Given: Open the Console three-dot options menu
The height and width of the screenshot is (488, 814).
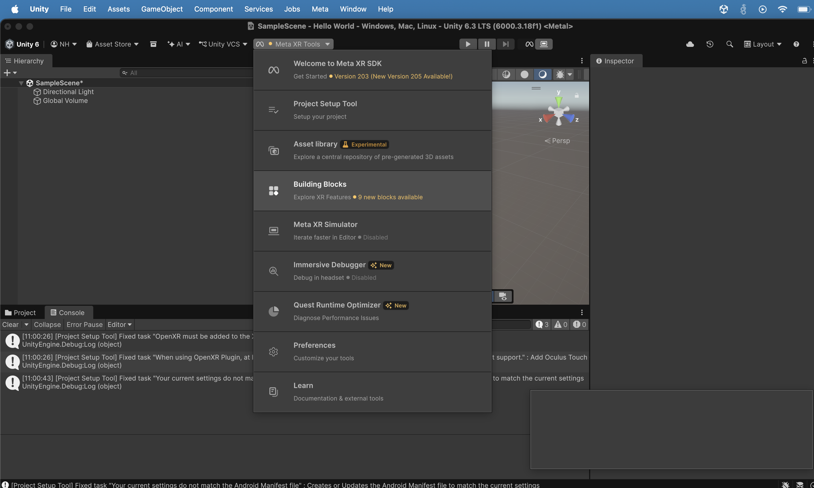Looking at the screenshot, I should (x=582, y=312).
